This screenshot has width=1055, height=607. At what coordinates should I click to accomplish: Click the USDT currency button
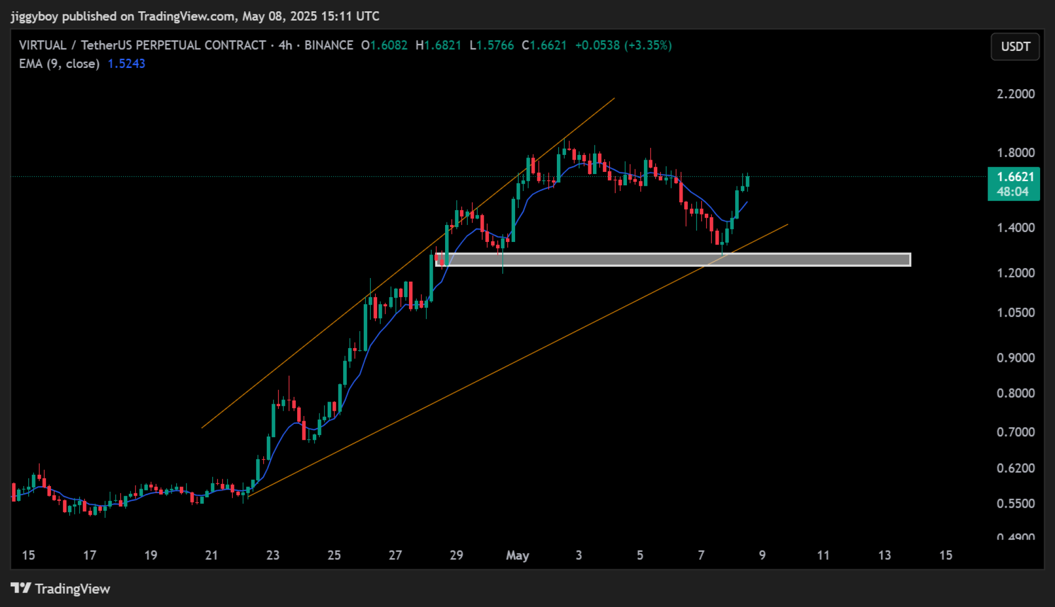[x=1015, y=47]
